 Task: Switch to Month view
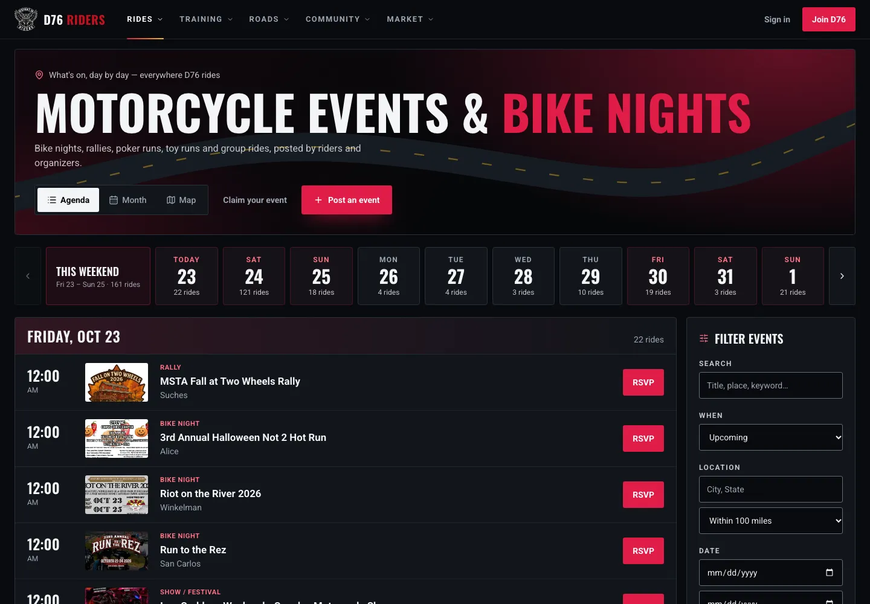(127, 200)
